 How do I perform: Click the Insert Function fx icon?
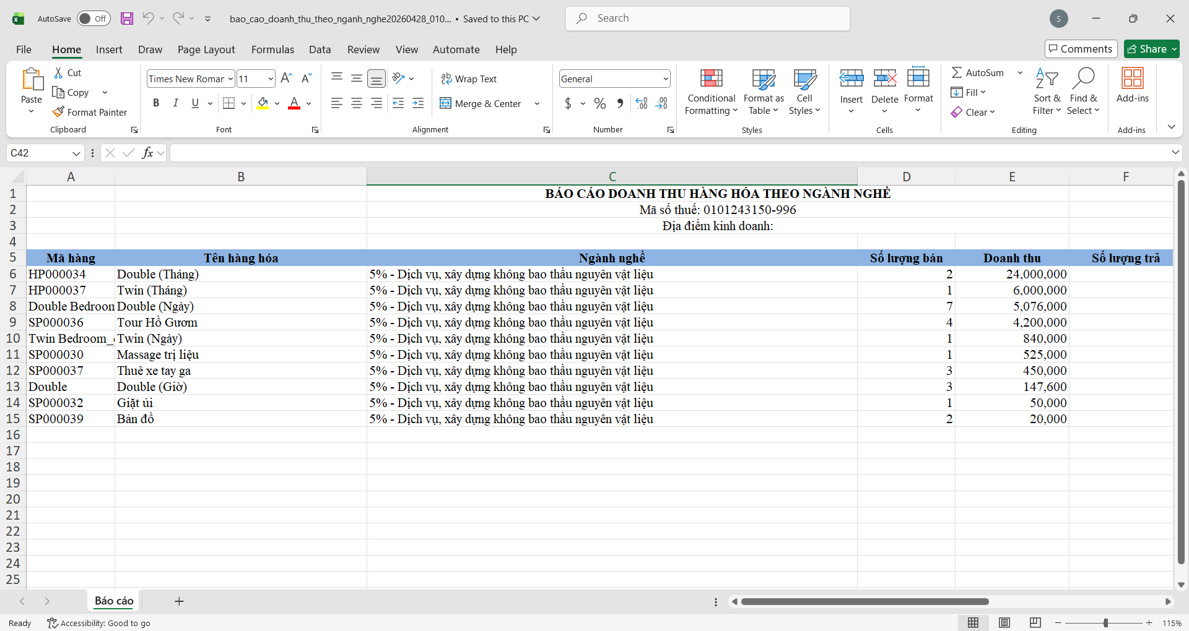coord(147,153)
